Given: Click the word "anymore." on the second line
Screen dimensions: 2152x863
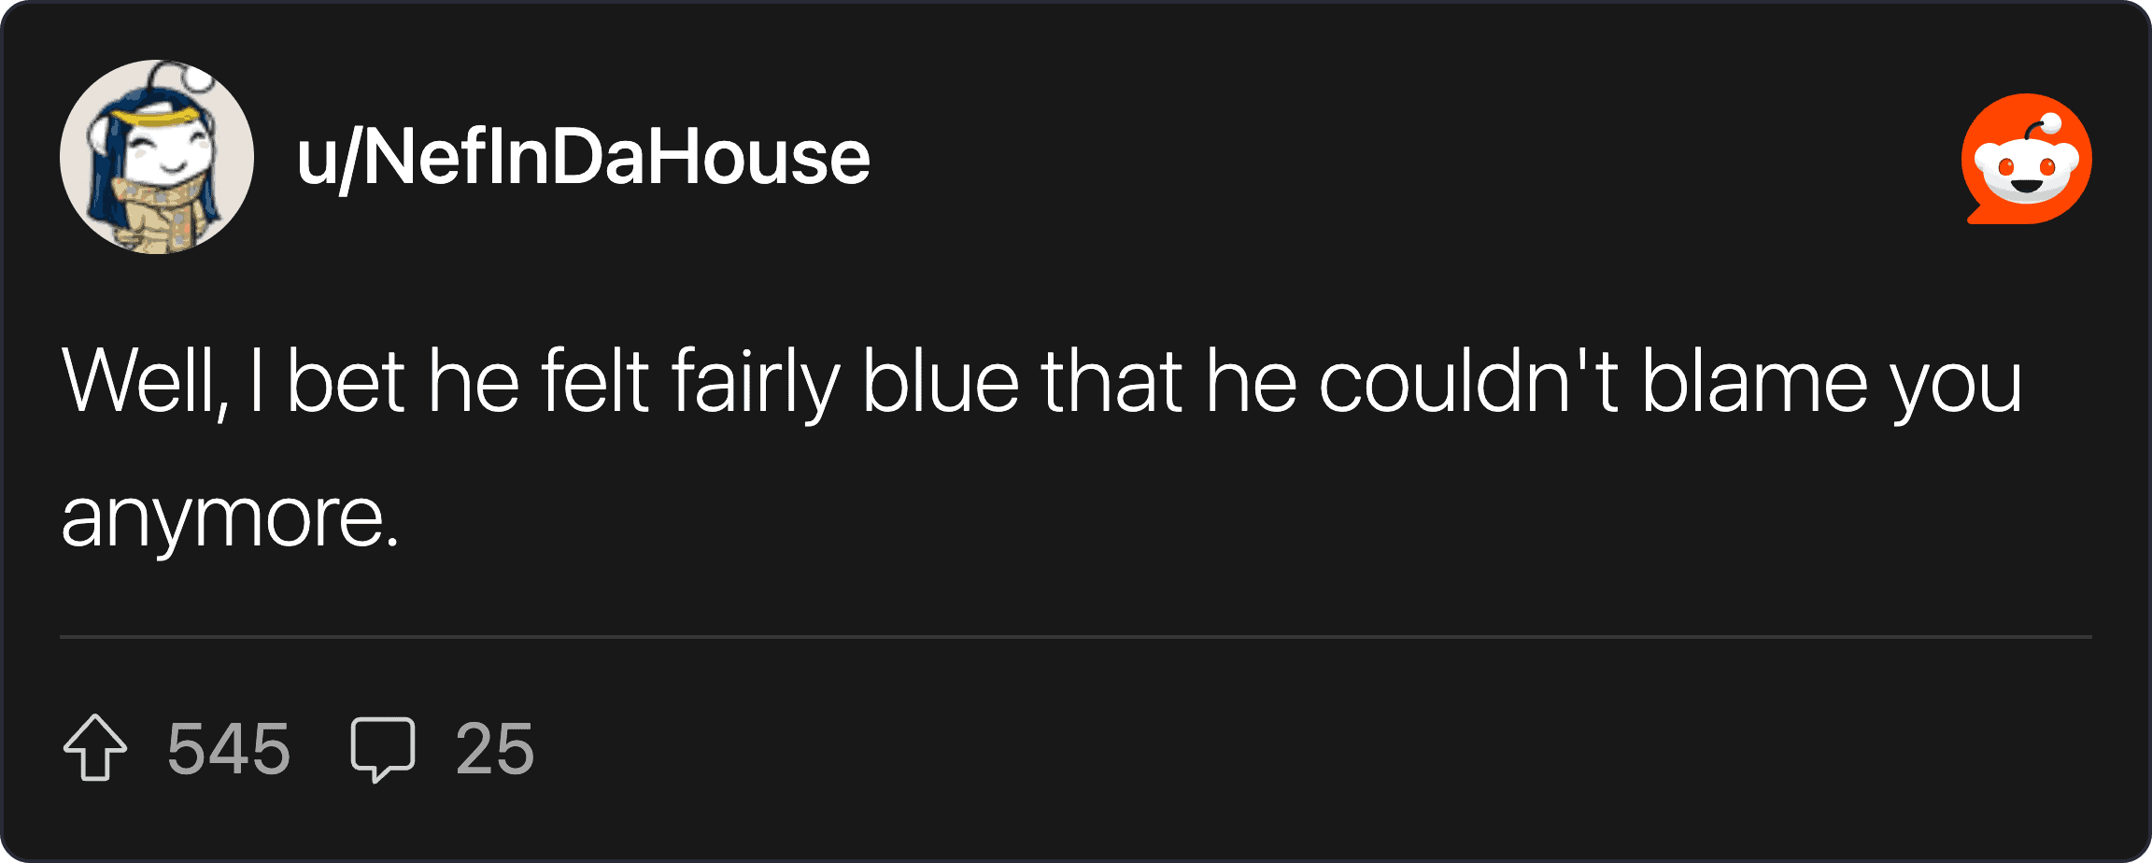Looking at the screenshot, I should tap(231, 518).
